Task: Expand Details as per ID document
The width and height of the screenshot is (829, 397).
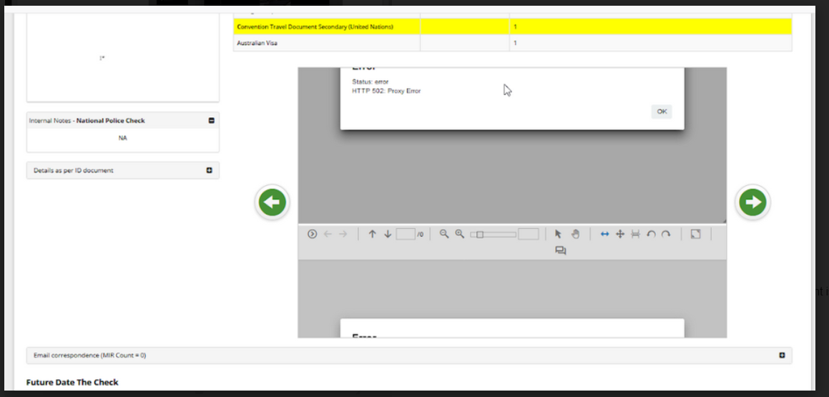Action: [x=210, y=170]
